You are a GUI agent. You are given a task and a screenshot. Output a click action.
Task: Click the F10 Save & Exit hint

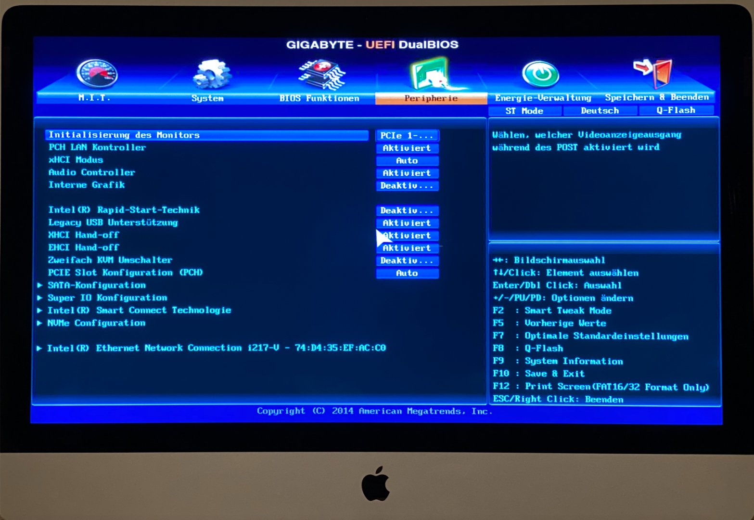tap(539, 374)
